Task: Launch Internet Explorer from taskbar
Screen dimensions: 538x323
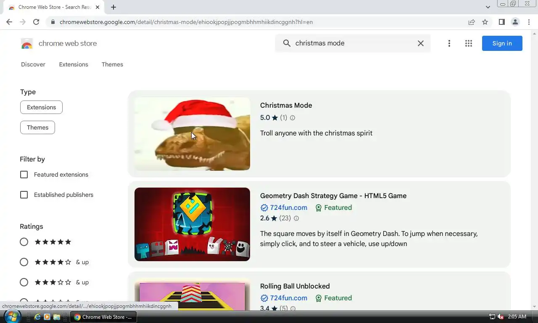Action: point(37,317)
